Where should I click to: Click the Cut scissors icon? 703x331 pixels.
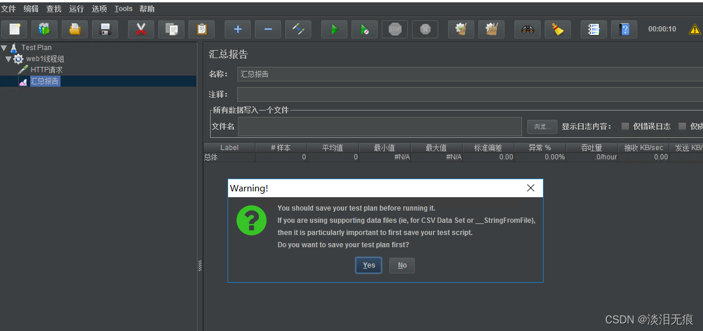click(141, 29)
